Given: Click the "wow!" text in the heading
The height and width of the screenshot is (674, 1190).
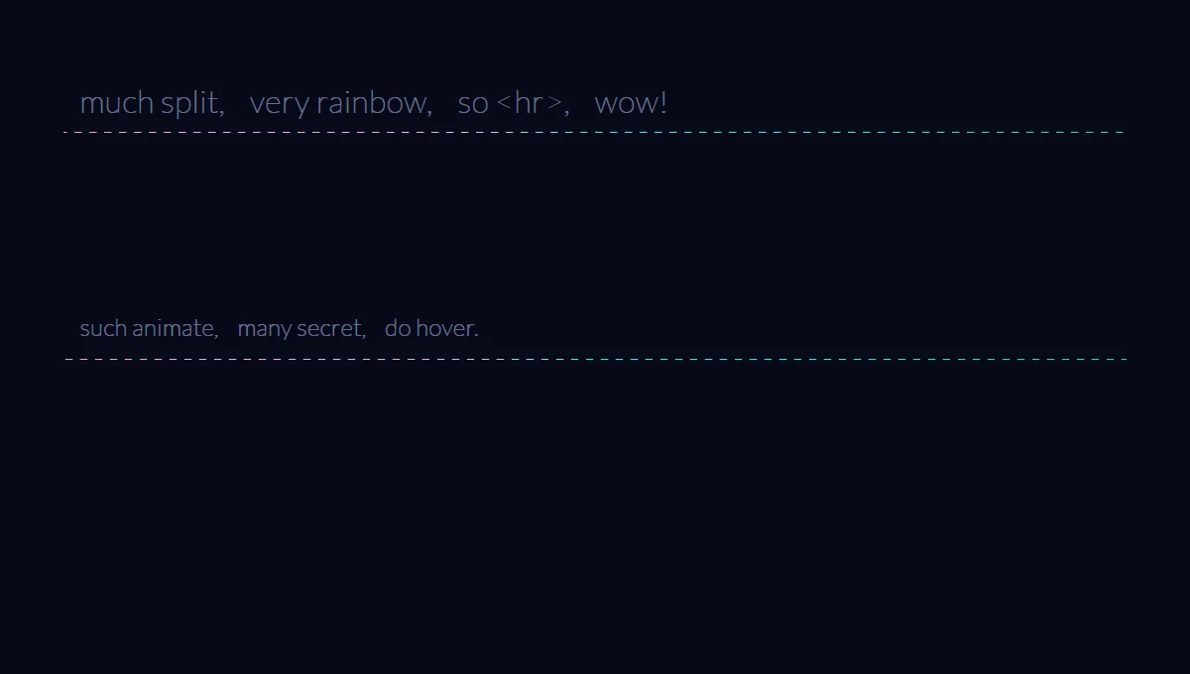Looking at the screenshot, I should click(x=631, y=103).
